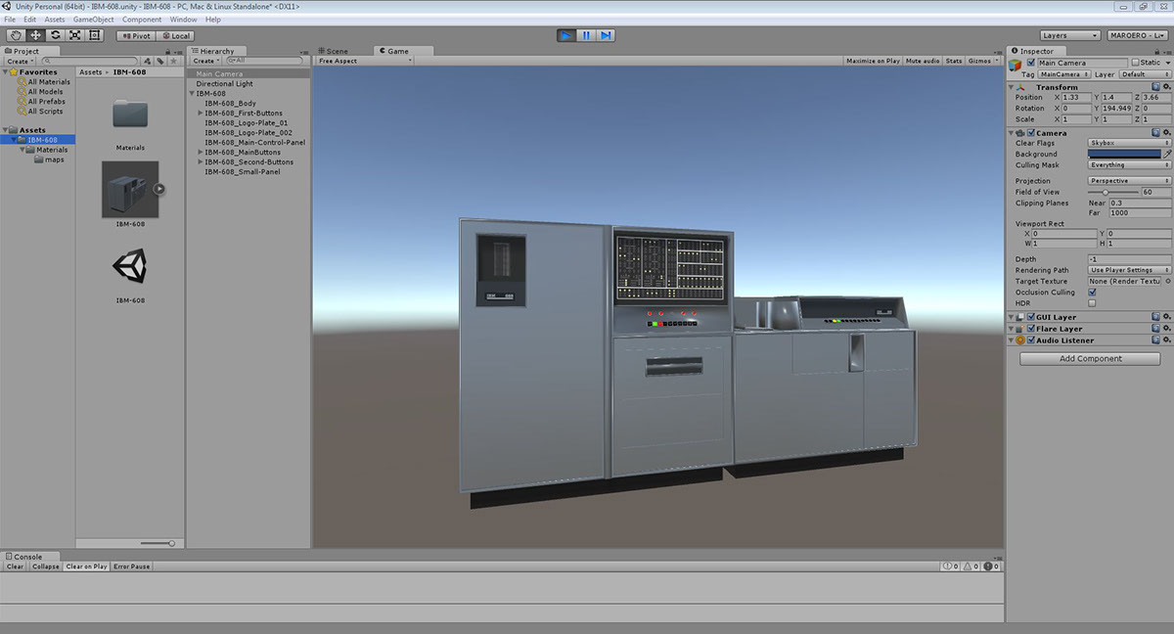Image resolution: width=1174 pixels, height=634 pixels.
Task: Click the Save Search star icon in Project
Action: (173, 61)
